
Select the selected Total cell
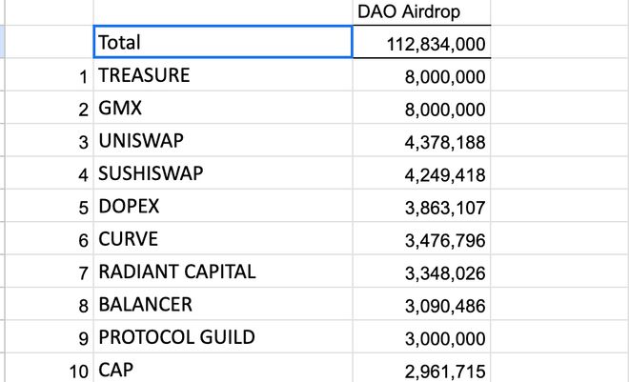[222, 42]
